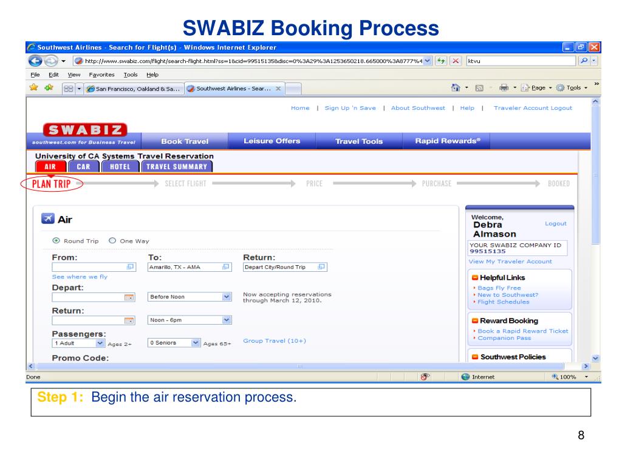622x466 pixels.
Task: Click the Favorites star icon
Action: [34, 87]
